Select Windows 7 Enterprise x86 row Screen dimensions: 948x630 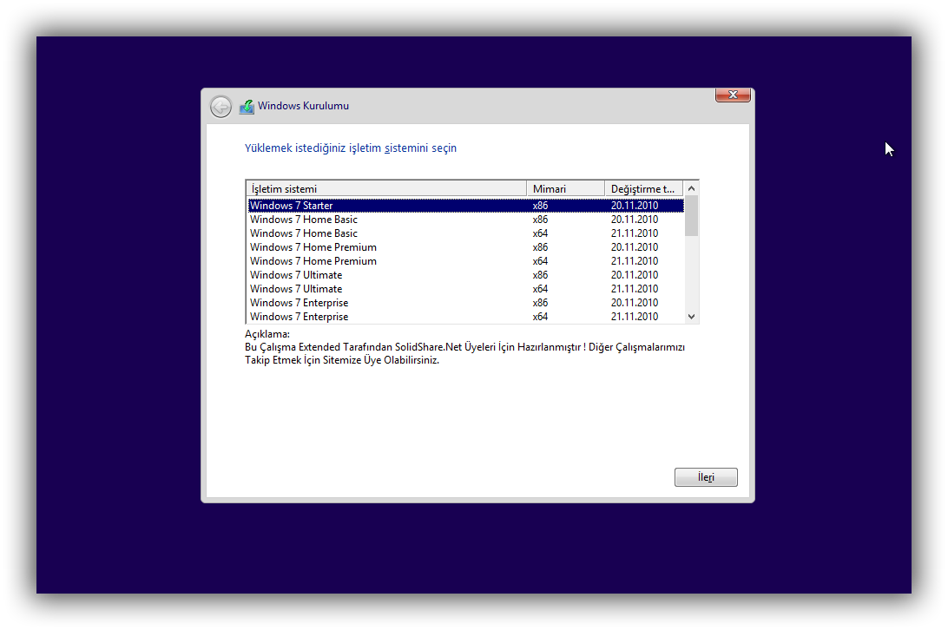click(465, 303)
